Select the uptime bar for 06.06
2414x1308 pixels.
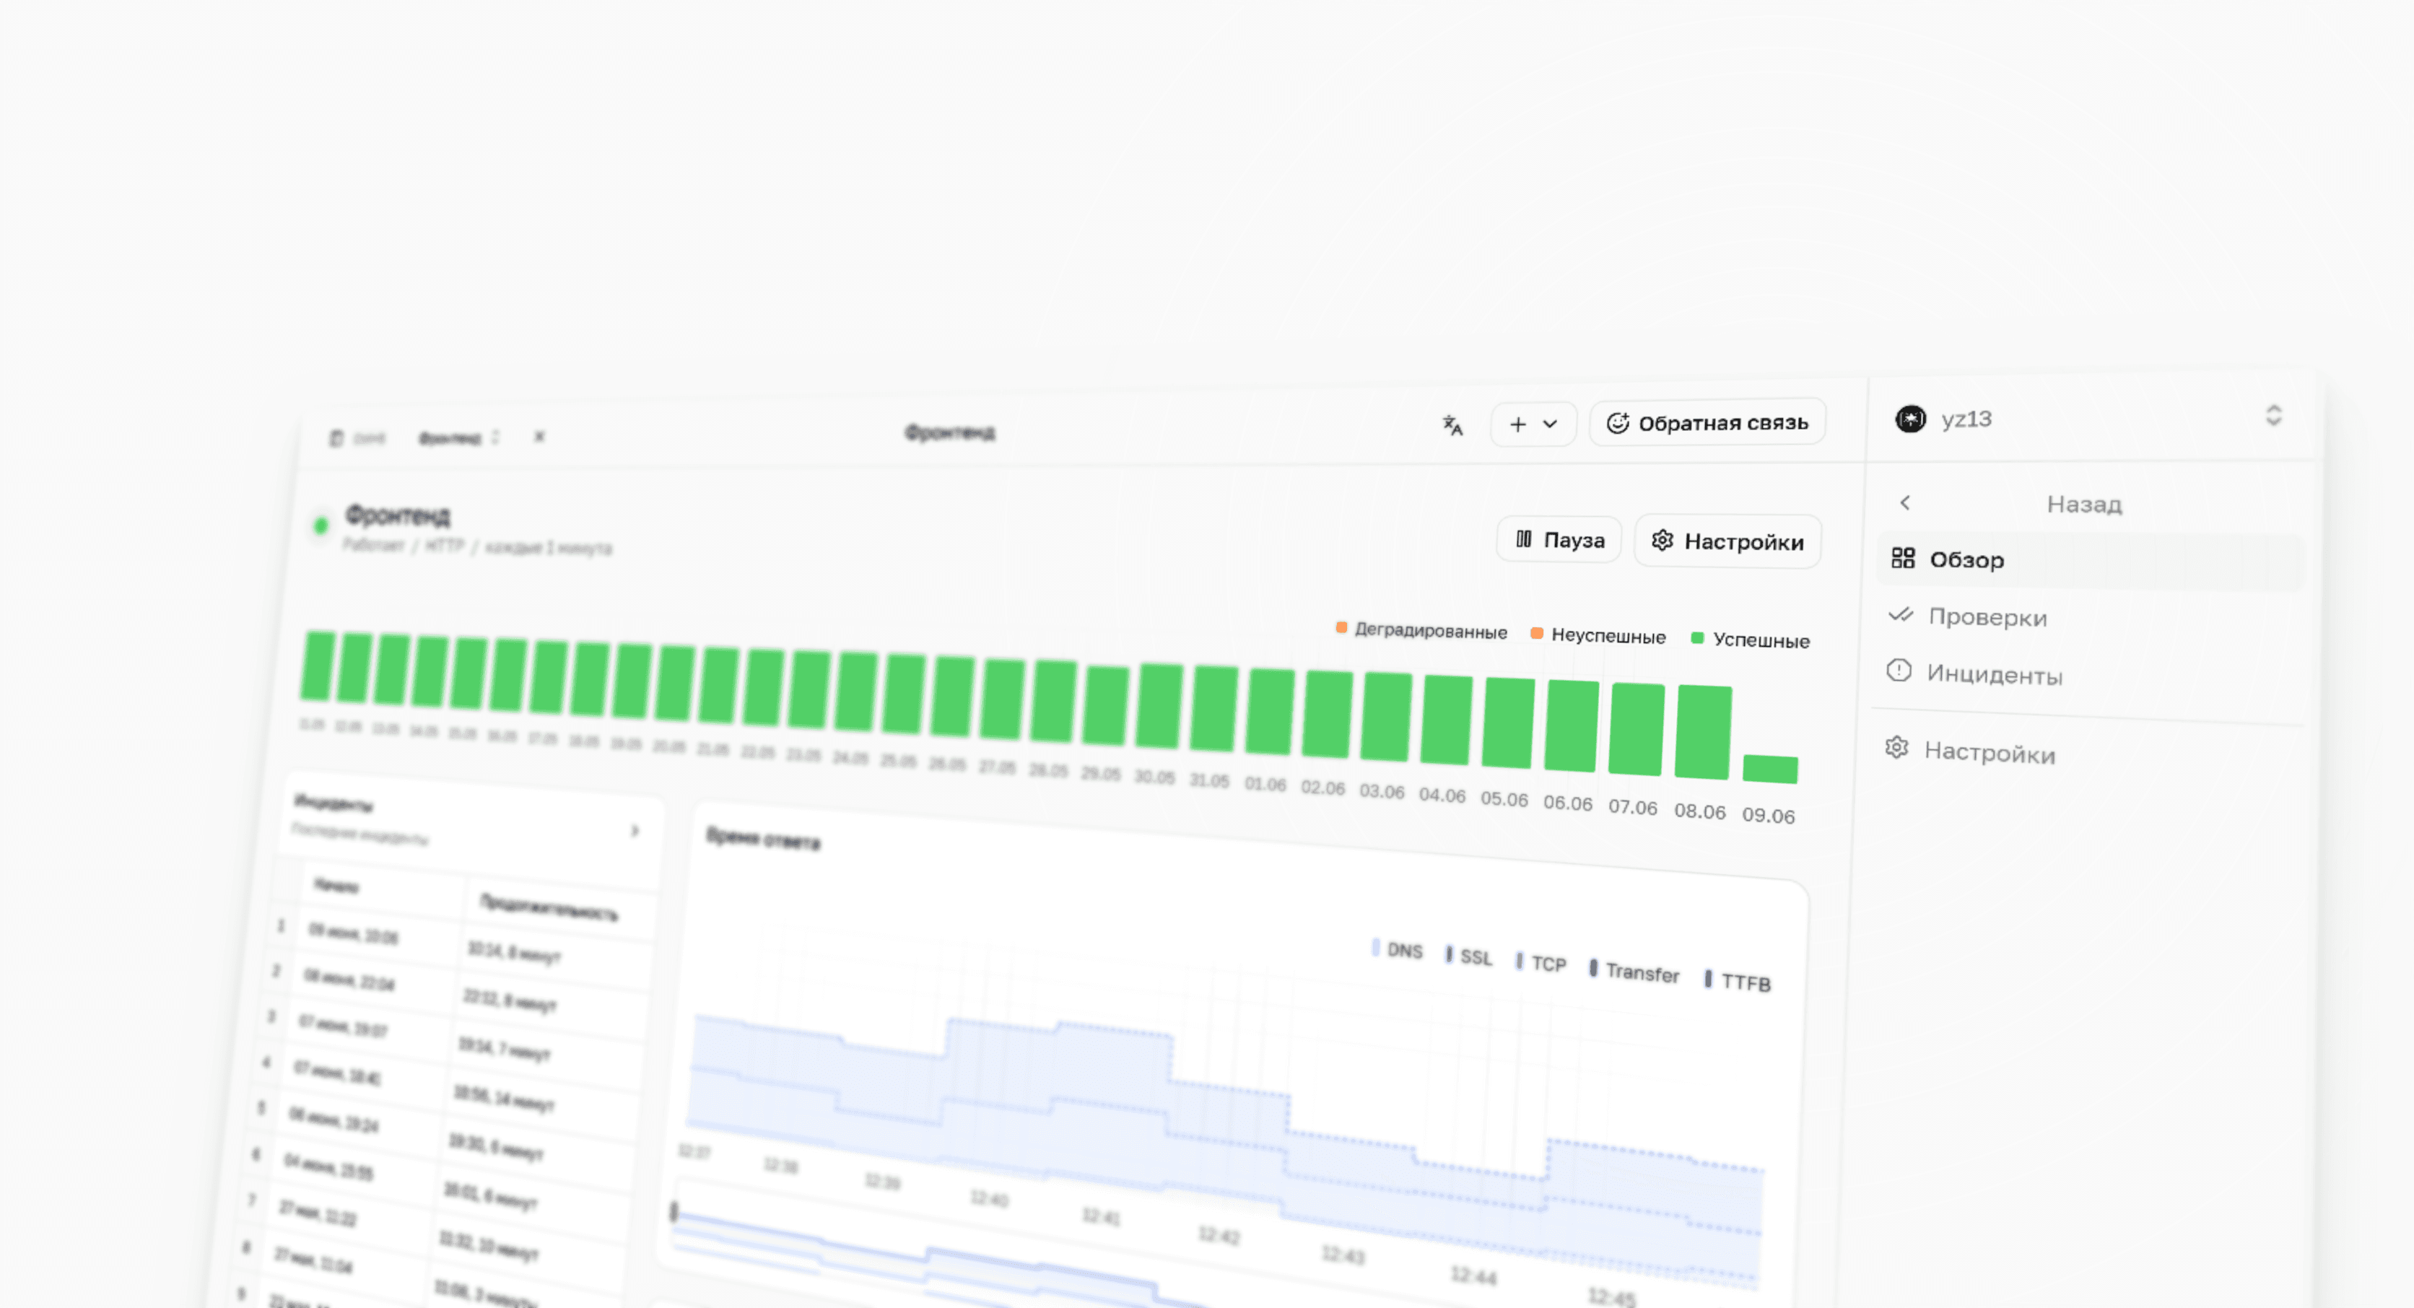pyautogui.click(x=1572, y=726)
